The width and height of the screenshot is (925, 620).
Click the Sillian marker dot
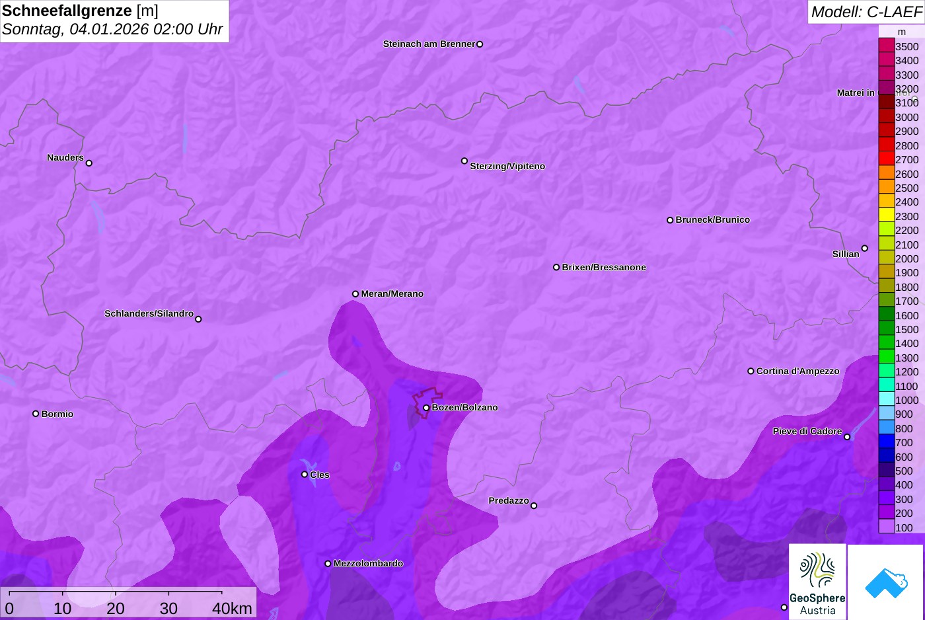click(865, 249)
